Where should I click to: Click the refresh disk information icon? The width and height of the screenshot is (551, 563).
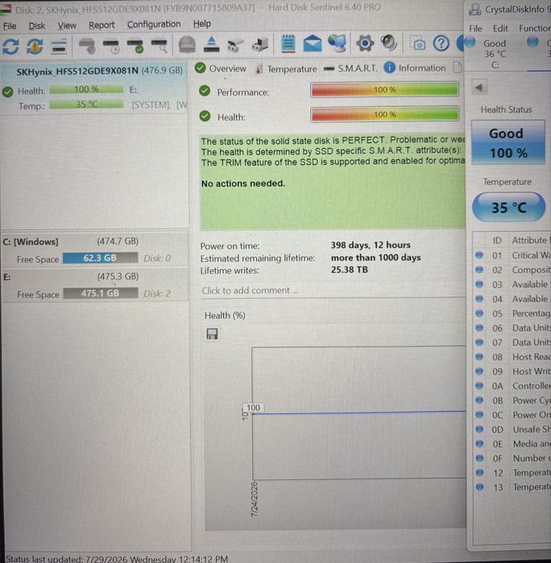[10, 47]
